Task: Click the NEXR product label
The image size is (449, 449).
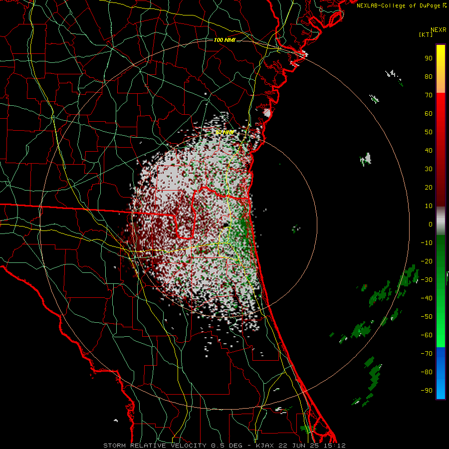Action: 439,30
